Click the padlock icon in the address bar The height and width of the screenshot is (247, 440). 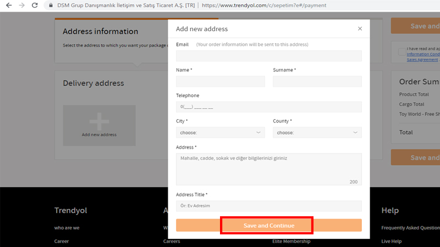coord(51,5)
